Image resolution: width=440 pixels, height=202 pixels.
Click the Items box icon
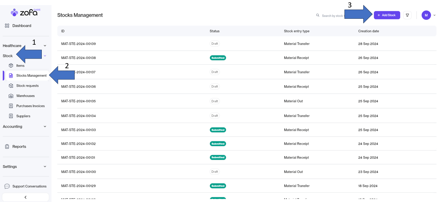point(11,66)
